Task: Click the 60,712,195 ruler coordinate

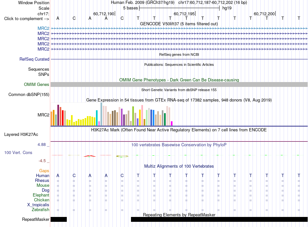Action: [x=184, y=14]
